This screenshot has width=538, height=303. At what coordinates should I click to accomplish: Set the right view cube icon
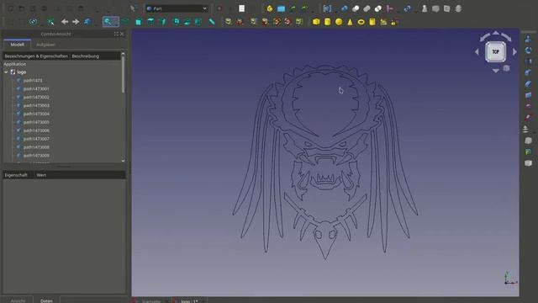(162, 22)
